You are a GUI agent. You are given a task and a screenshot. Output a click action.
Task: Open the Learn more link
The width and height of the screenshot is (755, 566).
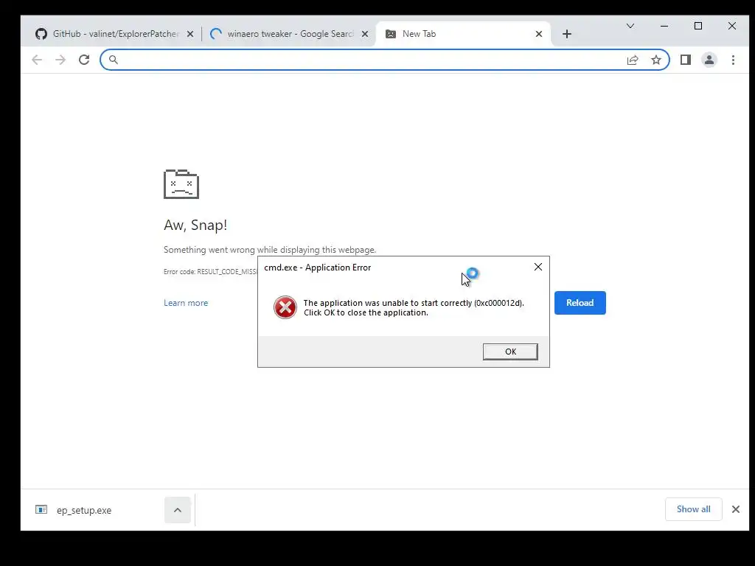click(x=186, y=303)
